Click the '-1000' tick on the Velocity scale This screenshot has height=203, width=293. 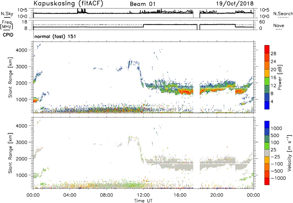(278, 178)
